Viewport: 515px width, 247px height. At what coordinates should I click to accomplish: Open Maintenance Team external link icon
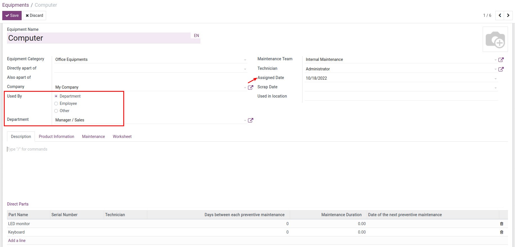tap(501, 60)
